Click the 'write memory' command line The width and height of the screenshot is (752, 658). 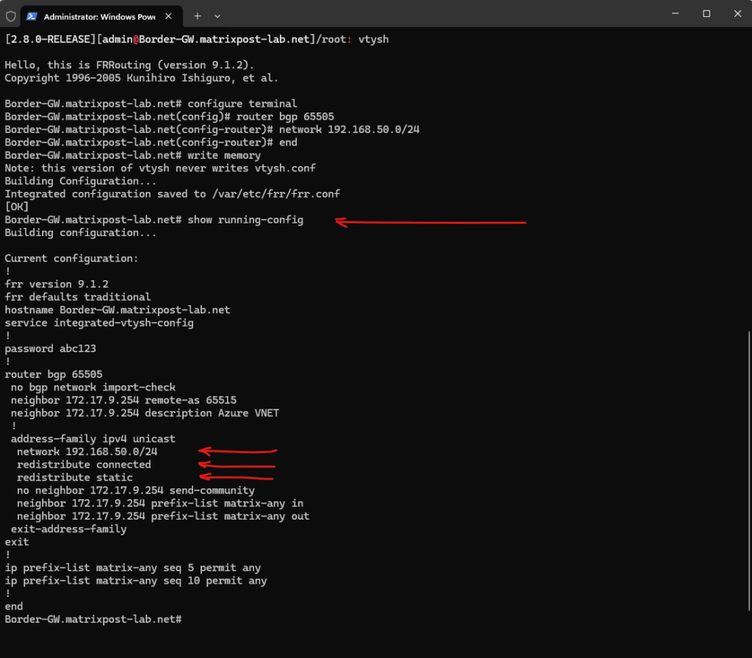point(133,156)
